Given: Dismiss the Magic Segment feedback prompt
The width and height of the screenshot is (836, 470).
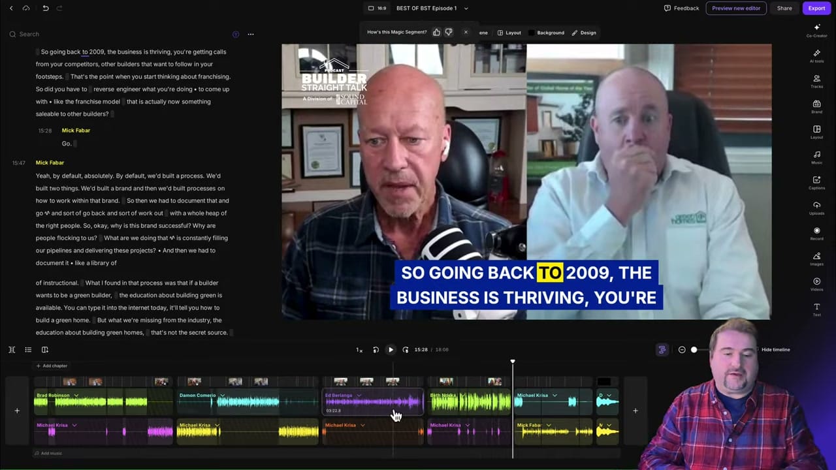Looking at the screenshot, I should (466, 32).
